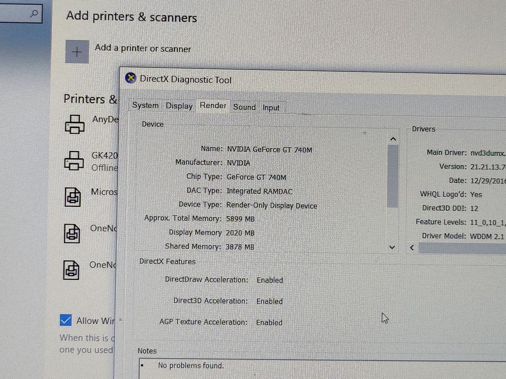Select the GK420 offline printer icon

74,160
